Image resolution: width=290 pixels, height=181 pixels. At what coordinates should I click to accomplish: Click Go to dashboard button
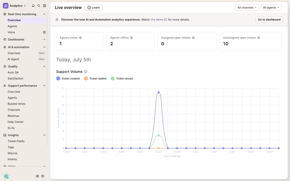tap(269, 20)
